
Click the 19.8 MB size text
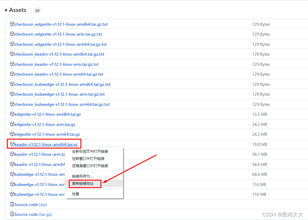tap(260, 144)
